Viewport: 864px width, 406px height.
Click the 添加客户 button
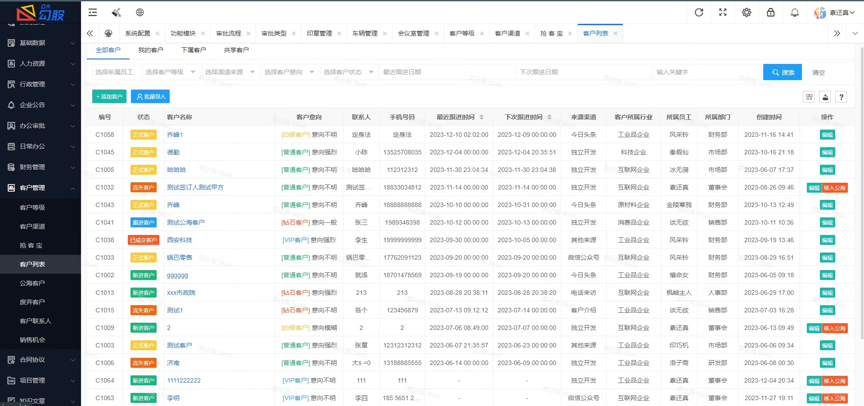(x=109, y=97)
